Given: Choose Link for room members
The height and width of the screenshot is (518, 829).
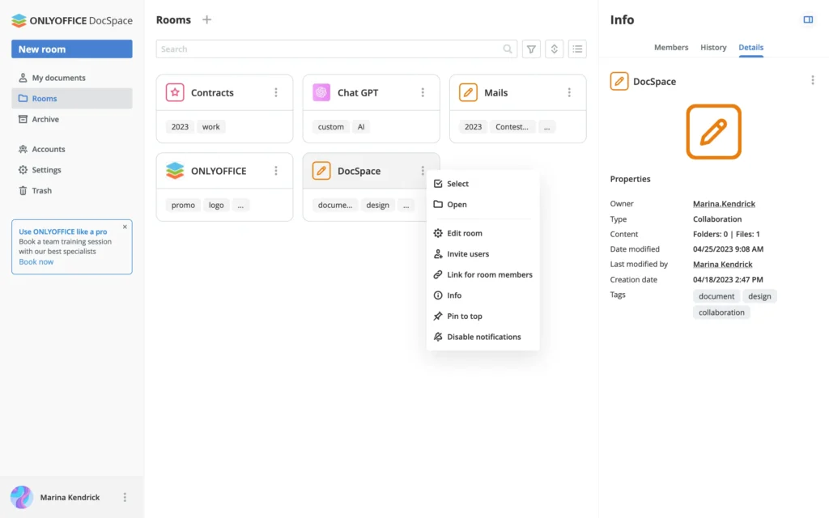Looking at the screenshot, I should click(483, 274).
